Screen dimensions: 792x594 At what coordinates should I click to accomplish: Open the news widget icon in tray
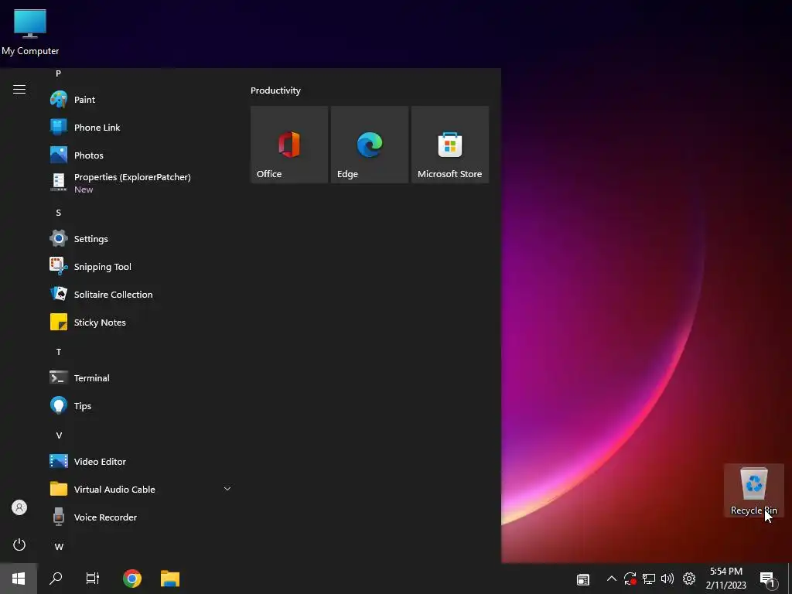[583, 579]
